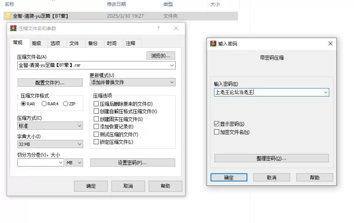Click the WinRAR icon in archive dialog title
This screenshot has height=223, width=354.
click(13, 28)
